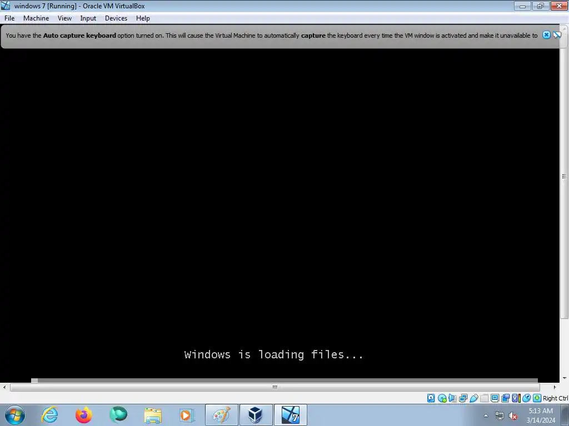Dismiss the Auto capture keyboard notification

click(546, 35)
